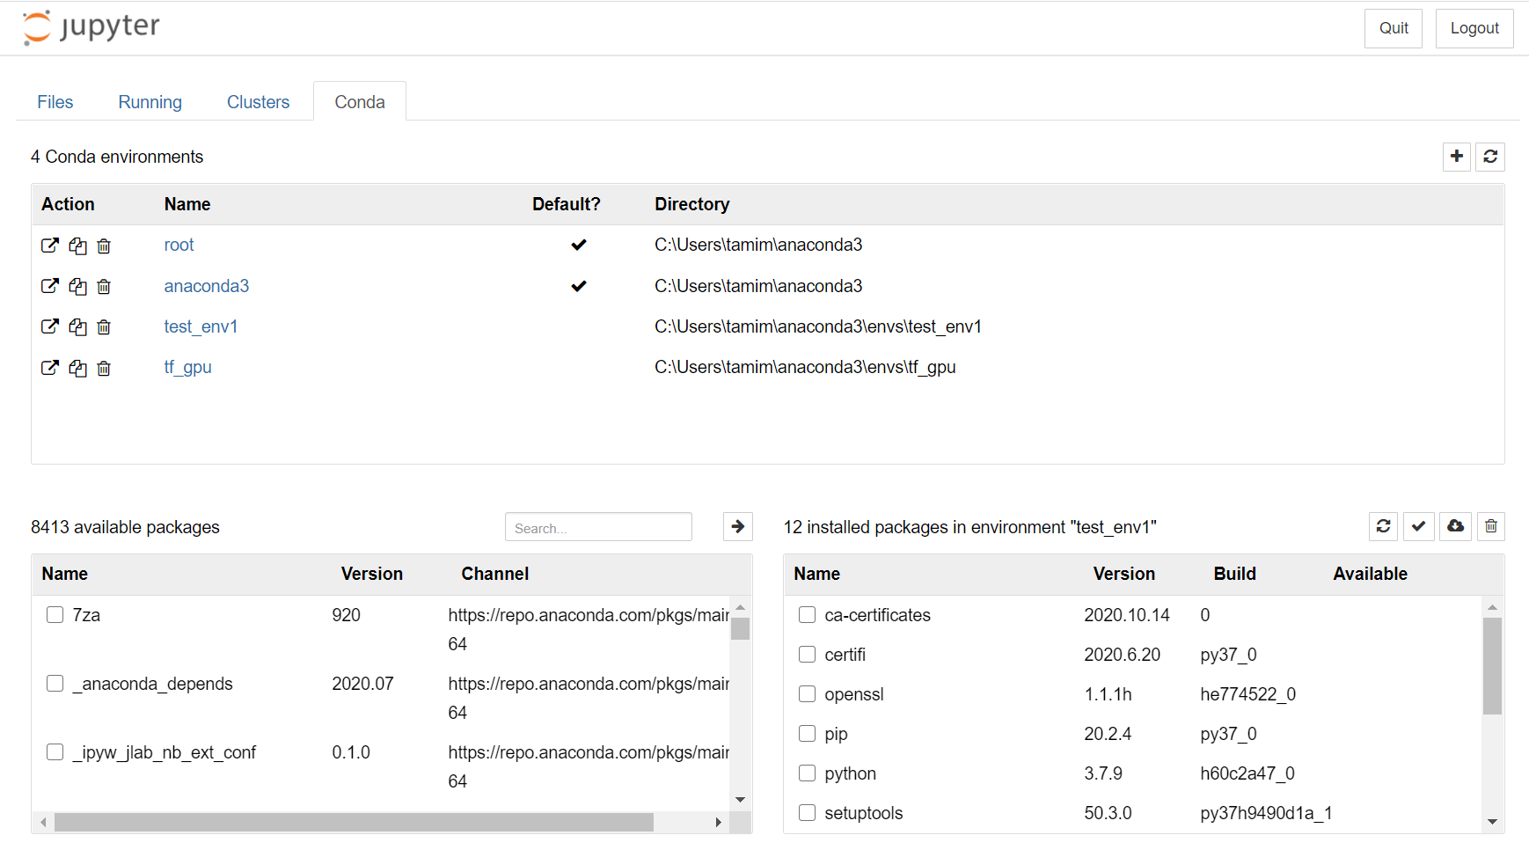The image size is (1529, 850).
Task: Delete the tf_gpu environment
Action: tap(104, 368)
